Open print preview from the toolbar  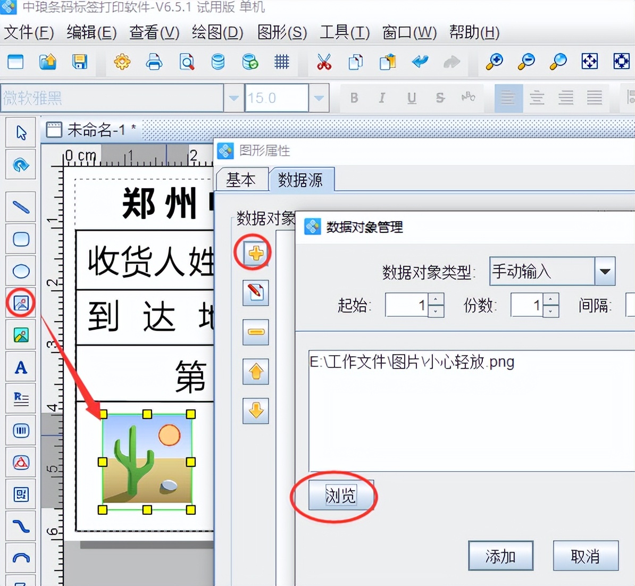(186, 62)
